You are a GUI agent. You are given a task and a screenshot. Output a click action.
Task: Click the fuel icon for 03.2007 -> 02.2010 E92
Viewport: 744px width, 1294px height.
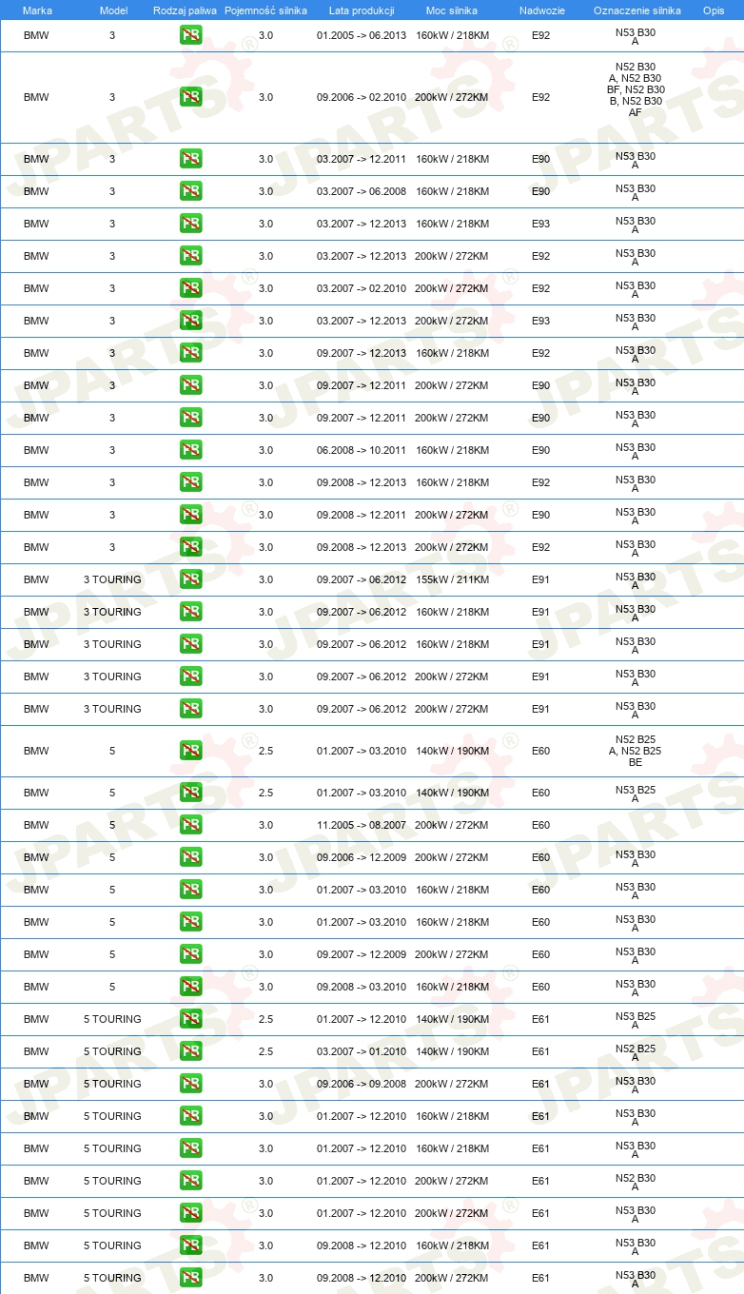190,288
